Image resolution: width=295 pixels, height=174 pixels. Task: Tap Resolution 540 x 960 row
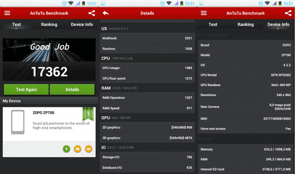coord(245,95)
